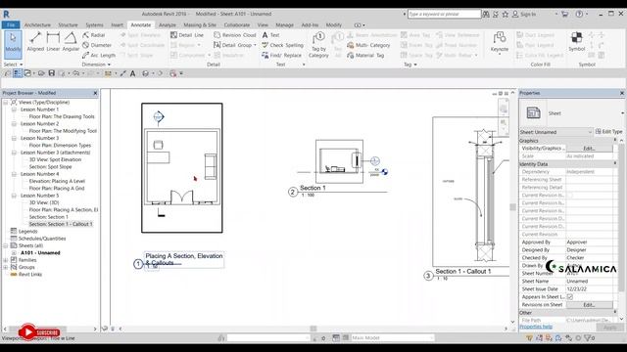
Task: Open Find/Replace text tool
Action: (281, 55)
